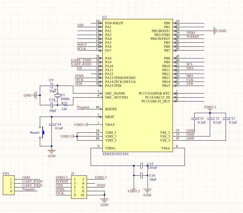Screen dimensions: 243x213
Task: Click the VDD3.3 power port below C15
Action: coord(134,191)
